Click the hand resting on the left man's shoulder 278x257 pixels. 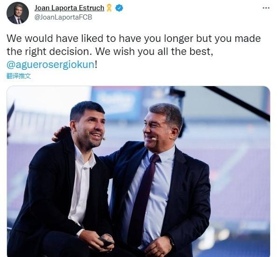61,134
